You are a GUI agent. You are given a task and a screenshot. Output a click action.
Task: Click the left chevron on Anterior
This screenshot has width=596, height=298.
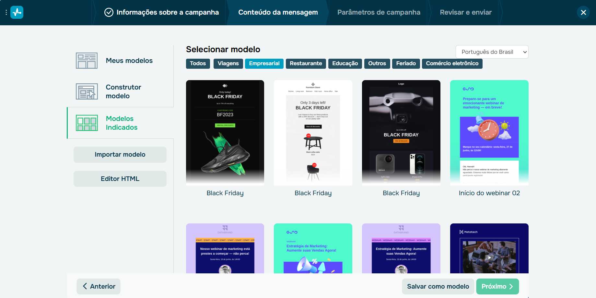85,286
